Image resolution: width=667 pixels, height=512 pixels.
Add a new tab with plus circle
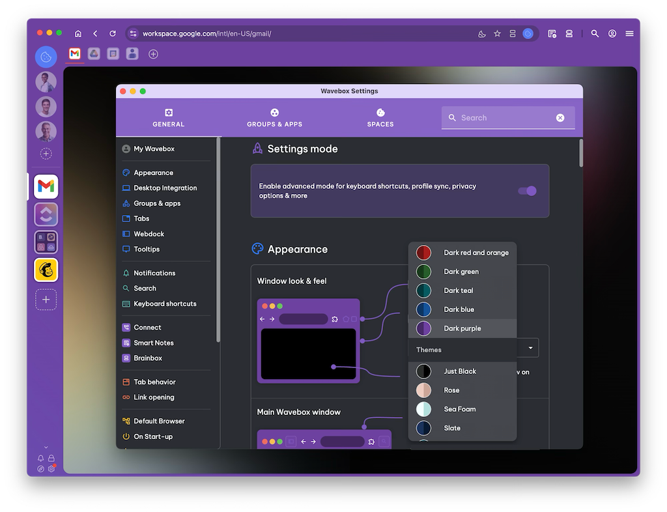[x=154, y=54]
